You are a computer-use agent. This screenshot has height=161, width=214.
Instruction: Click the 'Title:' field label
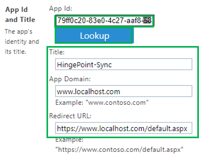coord(57,52)
